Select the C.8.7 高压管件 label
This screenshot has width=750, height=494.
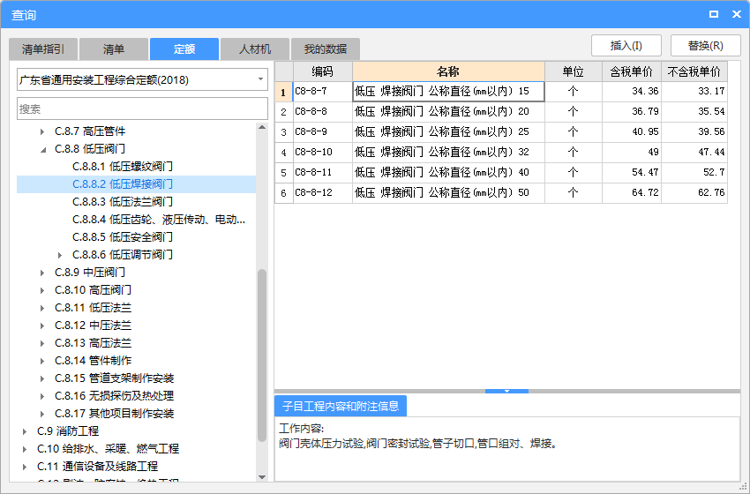click(90, 131)
